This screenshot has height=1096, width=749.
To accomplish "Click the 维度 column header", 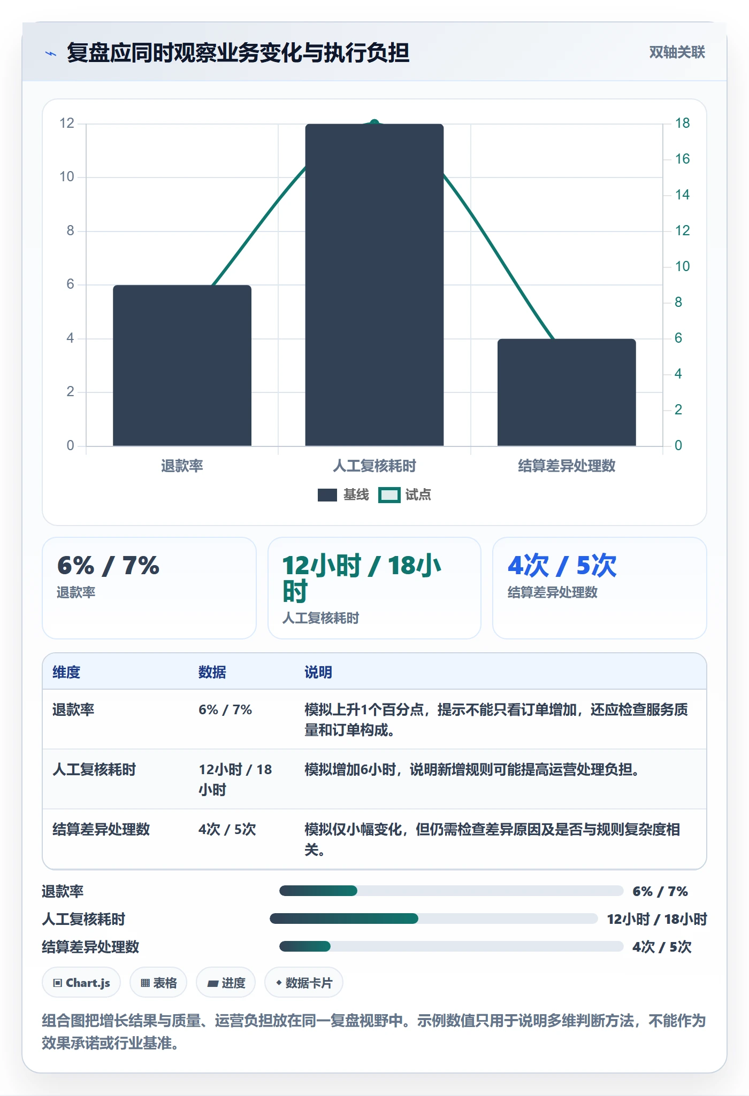I will click(66, 672).
